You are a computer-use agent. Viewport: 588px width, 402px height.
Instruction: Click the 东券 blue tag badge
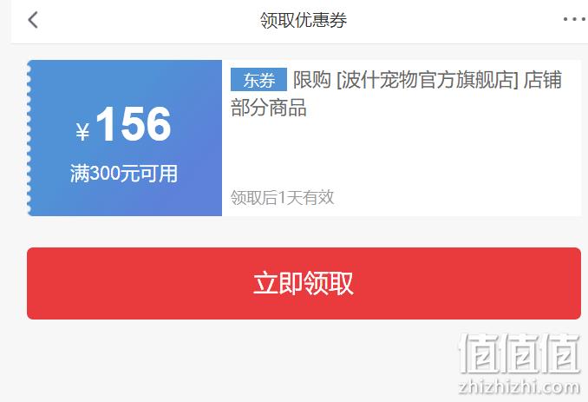(x=258, y=80)
